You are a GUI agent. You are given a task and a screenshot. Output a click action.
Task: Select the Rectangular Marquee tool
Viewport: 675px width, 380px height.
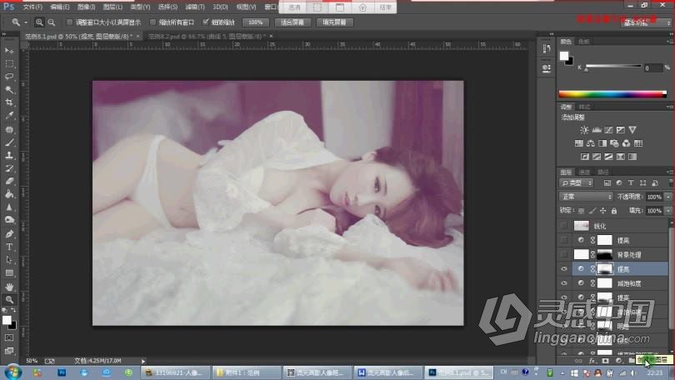(9, 63)
